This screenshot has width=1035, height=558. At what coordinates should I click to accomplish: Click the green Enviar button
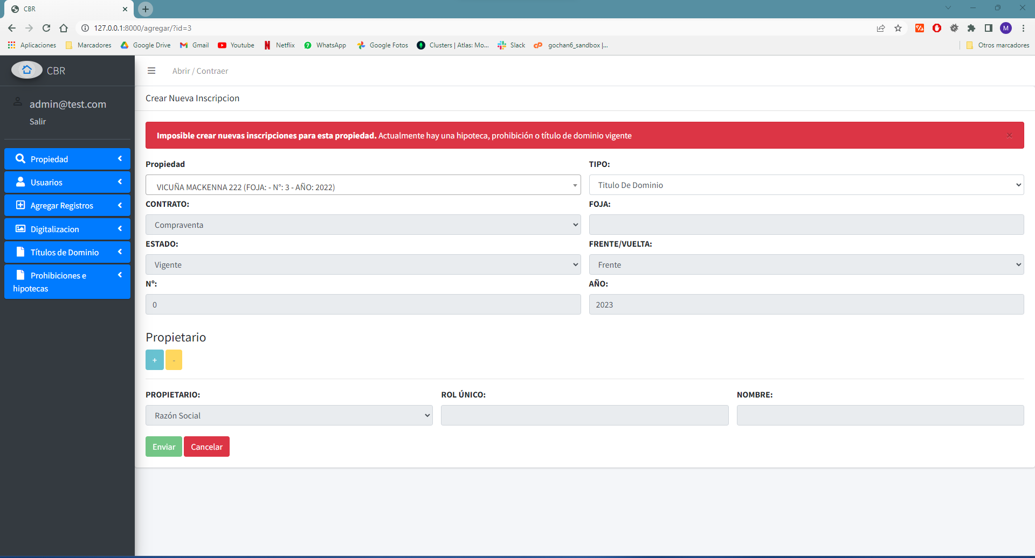click(x=163, y=447)
